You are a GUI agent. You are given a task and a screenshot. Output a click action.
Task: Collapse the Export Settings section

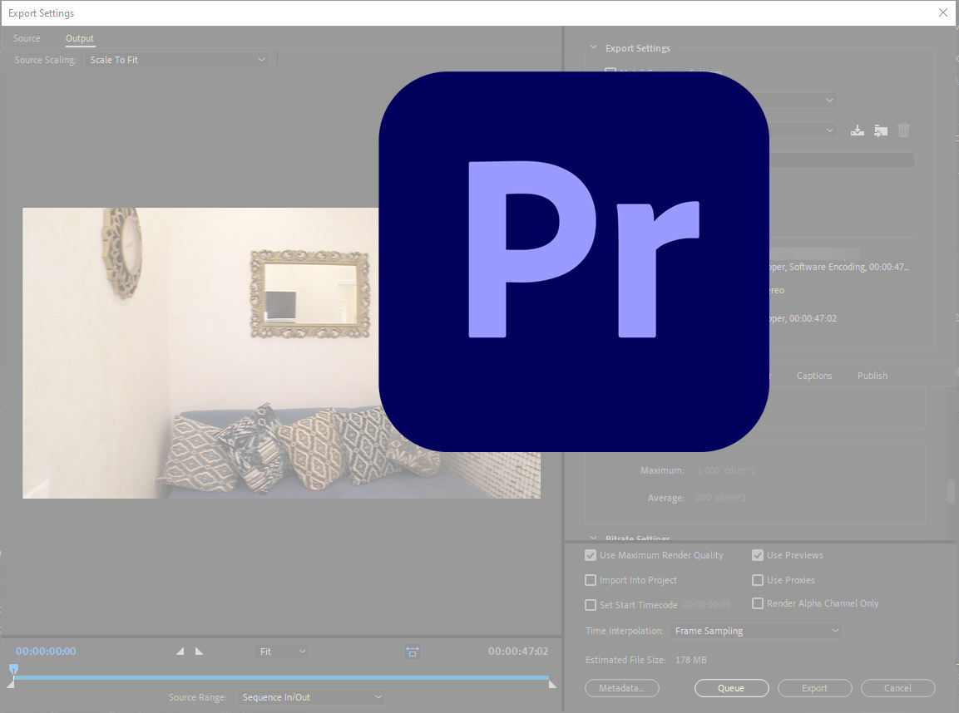click(593, 47)
